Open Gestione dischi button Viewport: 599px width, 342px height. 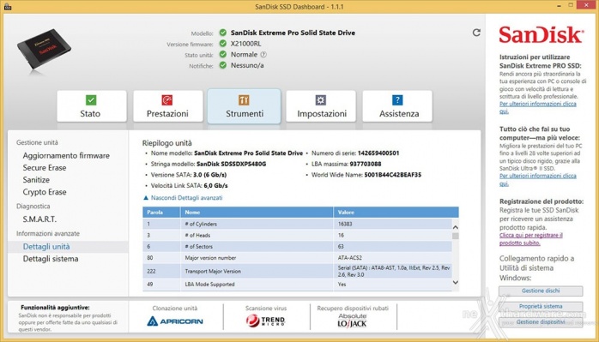[541, 291]
